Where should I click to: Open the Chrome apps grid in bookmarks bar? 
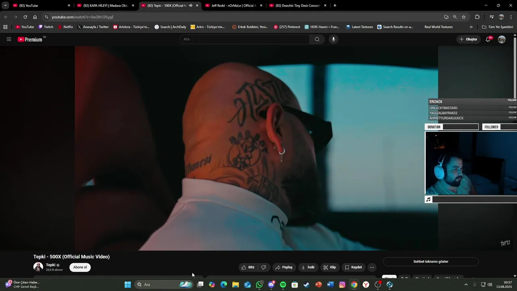coord(5,27)
